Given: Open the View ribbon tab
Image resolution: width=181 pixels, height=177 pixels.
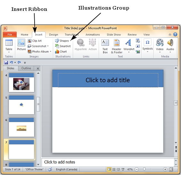Looking at the screenshot, I should (x=146, y=35).
